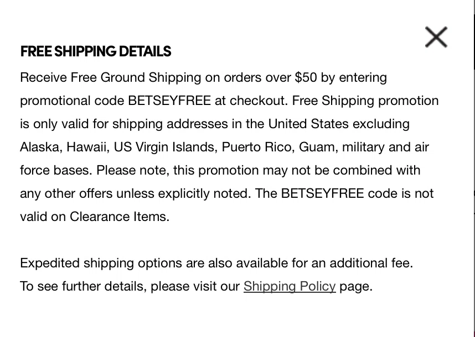Click the BETSEYFREE code after 'promotional code'
The image size is (475, 337).
[x=169, y=101]
